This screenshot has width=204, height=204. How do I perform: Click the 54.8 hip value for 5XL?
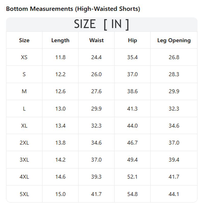(132, 194)
